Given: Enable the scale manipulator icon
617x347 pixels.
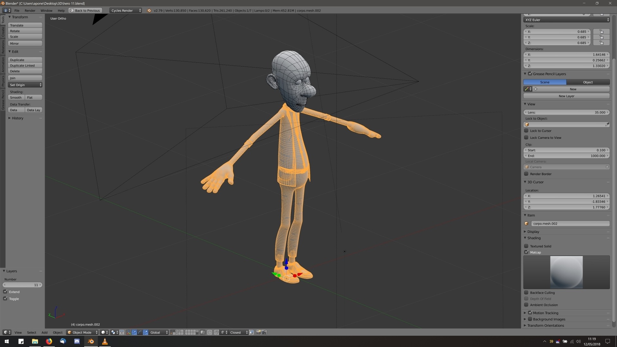Looking at the screenshot, I should [x=146, y=333].
